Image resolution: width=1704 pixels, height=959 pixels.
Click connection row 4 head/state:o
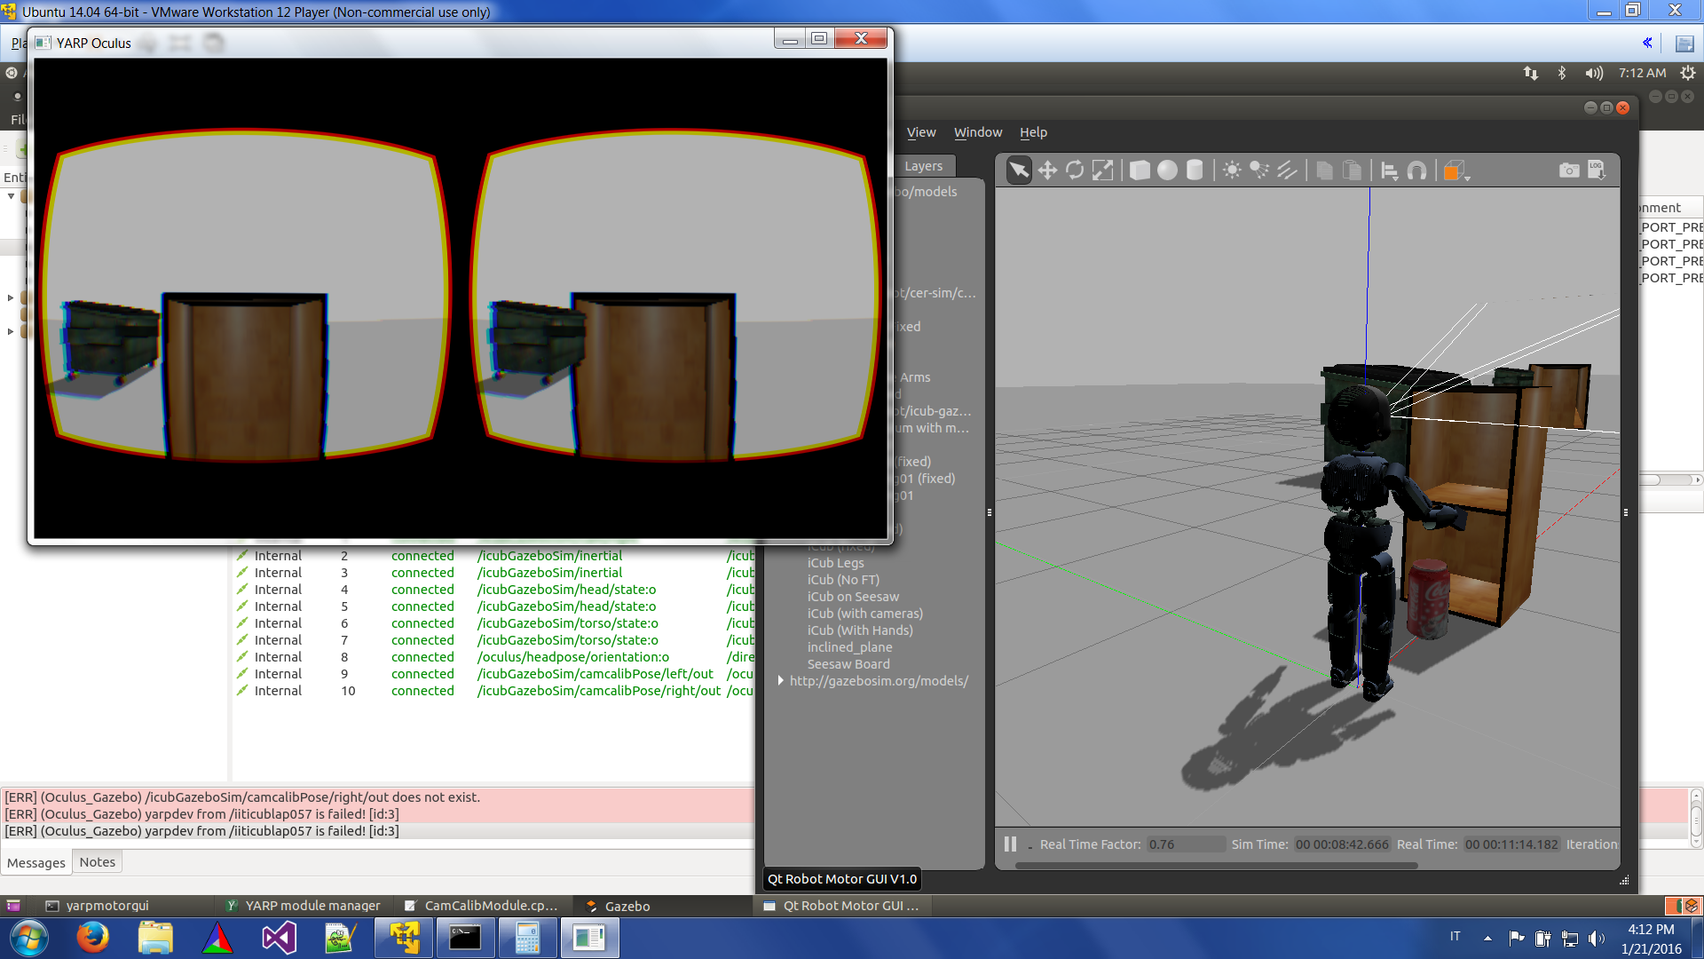point(493,590)
